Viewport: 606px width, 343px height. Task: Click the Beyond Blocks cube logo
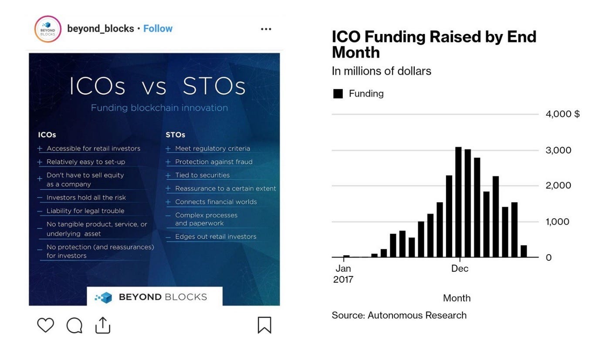pos(104,297)
